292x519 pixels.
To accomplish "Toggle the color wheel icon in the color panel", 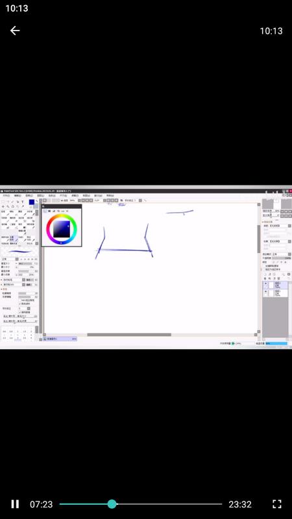I will pyautogui.click(x=45, y=211).
